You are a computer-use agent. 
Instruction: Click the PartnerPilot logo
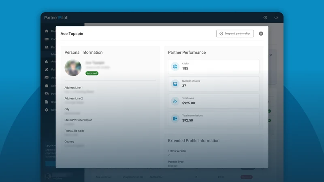(56, 18)
